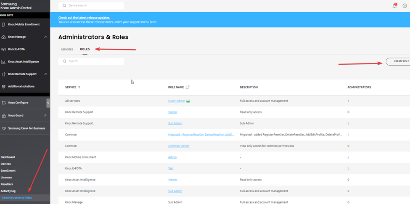Open the Migrated - RegisterReseller role
The height and width of the screenshot is (204, 410).
click(201, 135)
